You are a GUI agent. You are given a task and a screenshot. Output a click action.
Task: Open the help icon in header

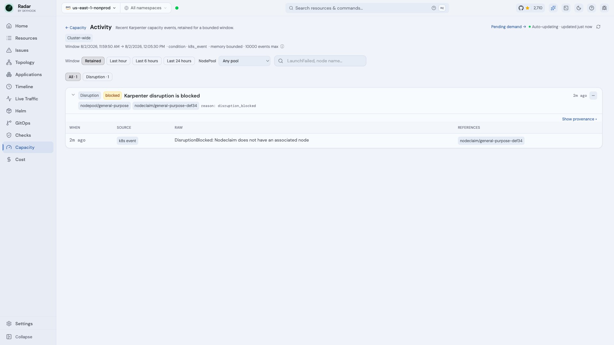click(x=592, y=8)
